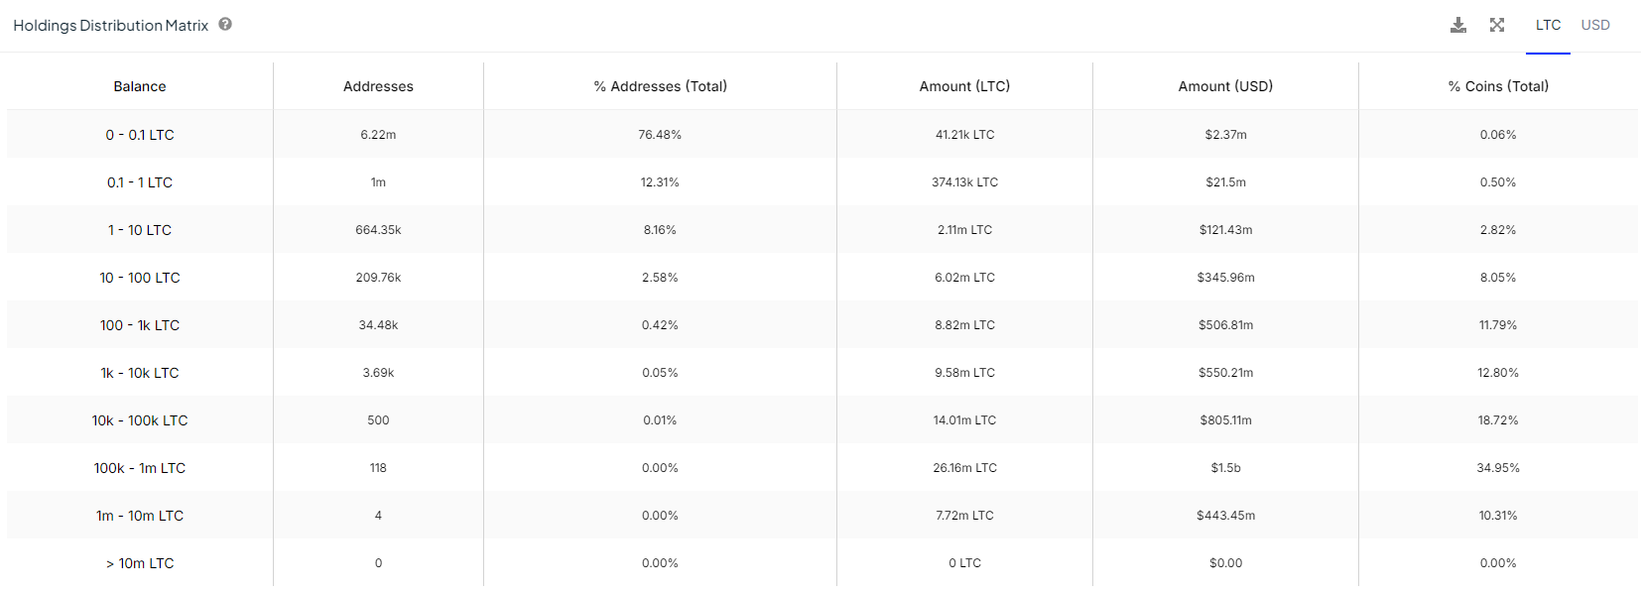Click the Addresses column header
The image size is (1641, 593).
coord(378,87)
